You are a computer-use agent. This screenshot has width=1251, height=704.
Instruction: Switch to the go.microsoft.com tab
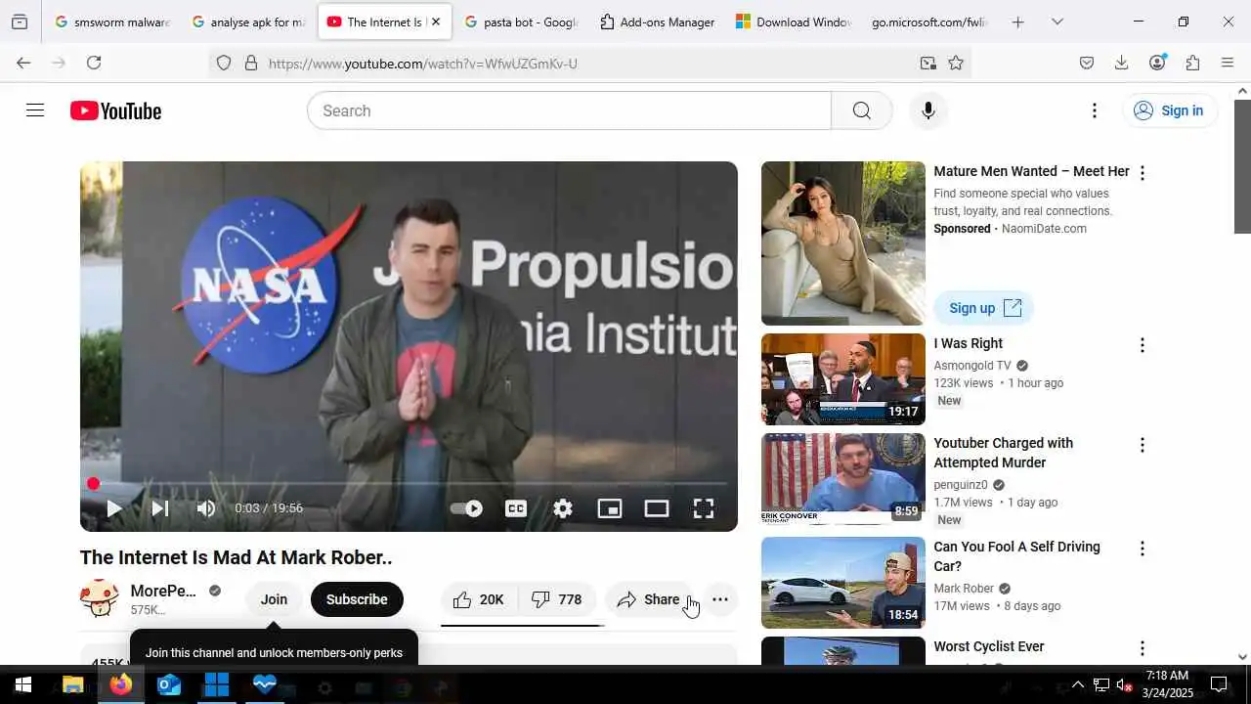coord(928,22)
